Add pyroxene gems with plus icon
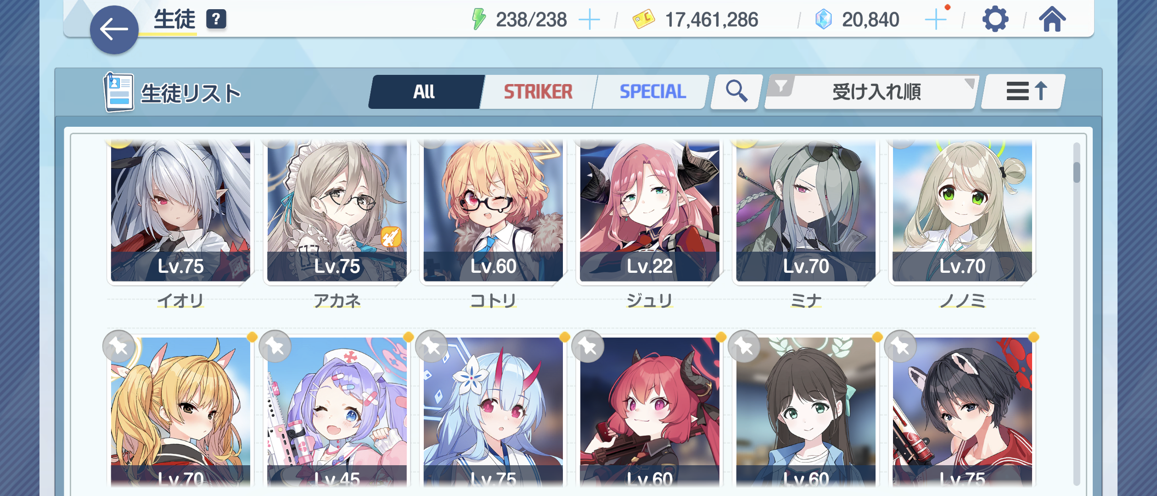The width and height of the screenshot is (1157, 496). click(936, 20)
